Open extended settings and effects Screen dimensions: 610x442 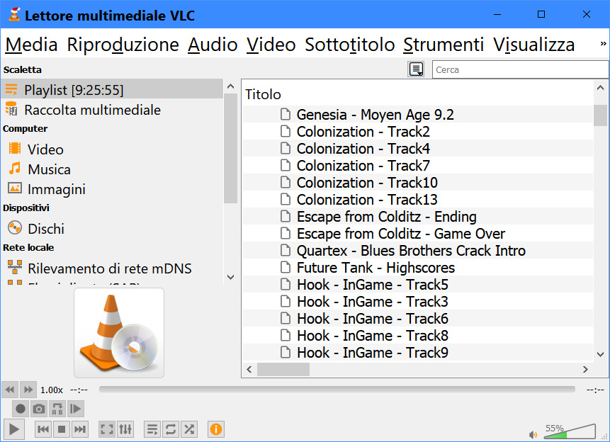tap(125, 429)
